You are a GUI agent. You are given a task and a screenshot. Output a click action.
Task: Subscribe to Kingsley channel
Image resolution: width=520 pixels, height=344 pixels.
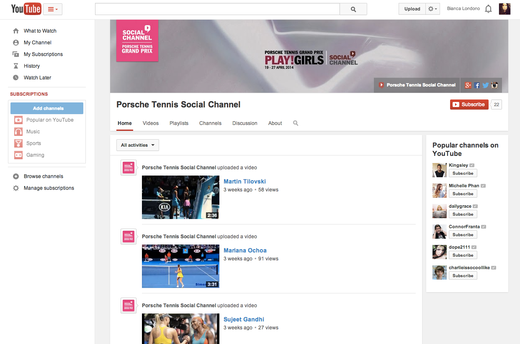click(x=463, y=173)
